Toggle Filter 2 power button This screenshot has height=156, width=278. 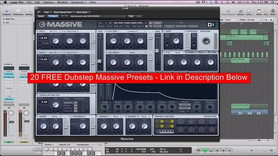tap(106, 53)
